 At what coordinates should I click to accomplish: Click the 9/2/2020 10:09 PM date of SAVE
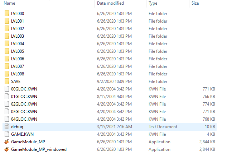[x=114, y=82]
